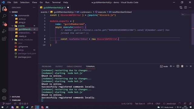Viewport: 194px width, 109px height.
Task: Create a new terminal with plus icon
Action: pos(171,66)
